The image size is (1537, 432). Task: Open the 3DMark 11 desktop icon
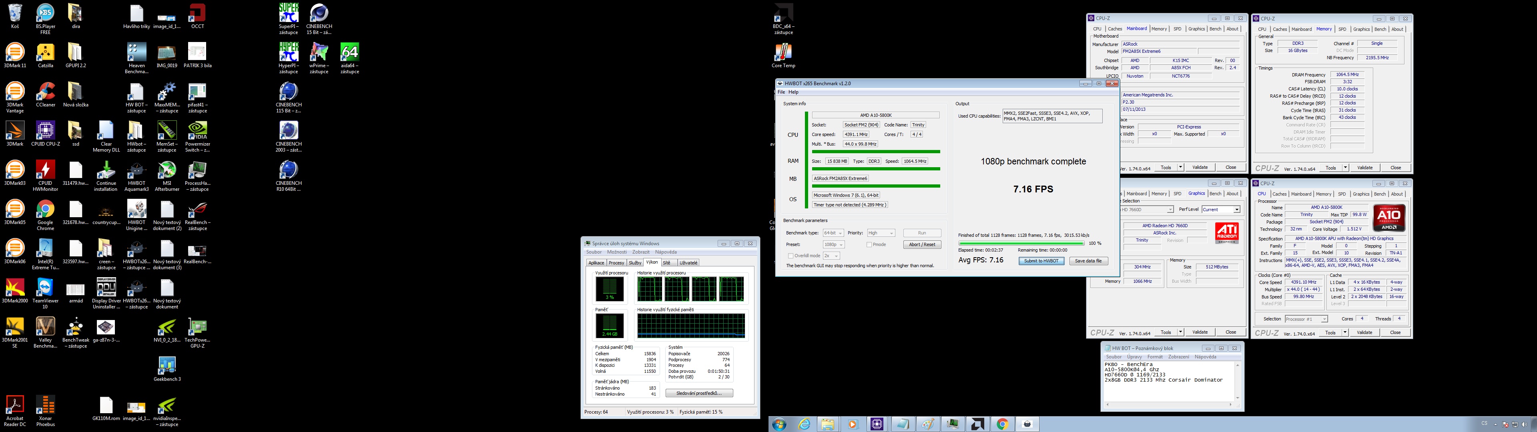(x=15, y=55)
